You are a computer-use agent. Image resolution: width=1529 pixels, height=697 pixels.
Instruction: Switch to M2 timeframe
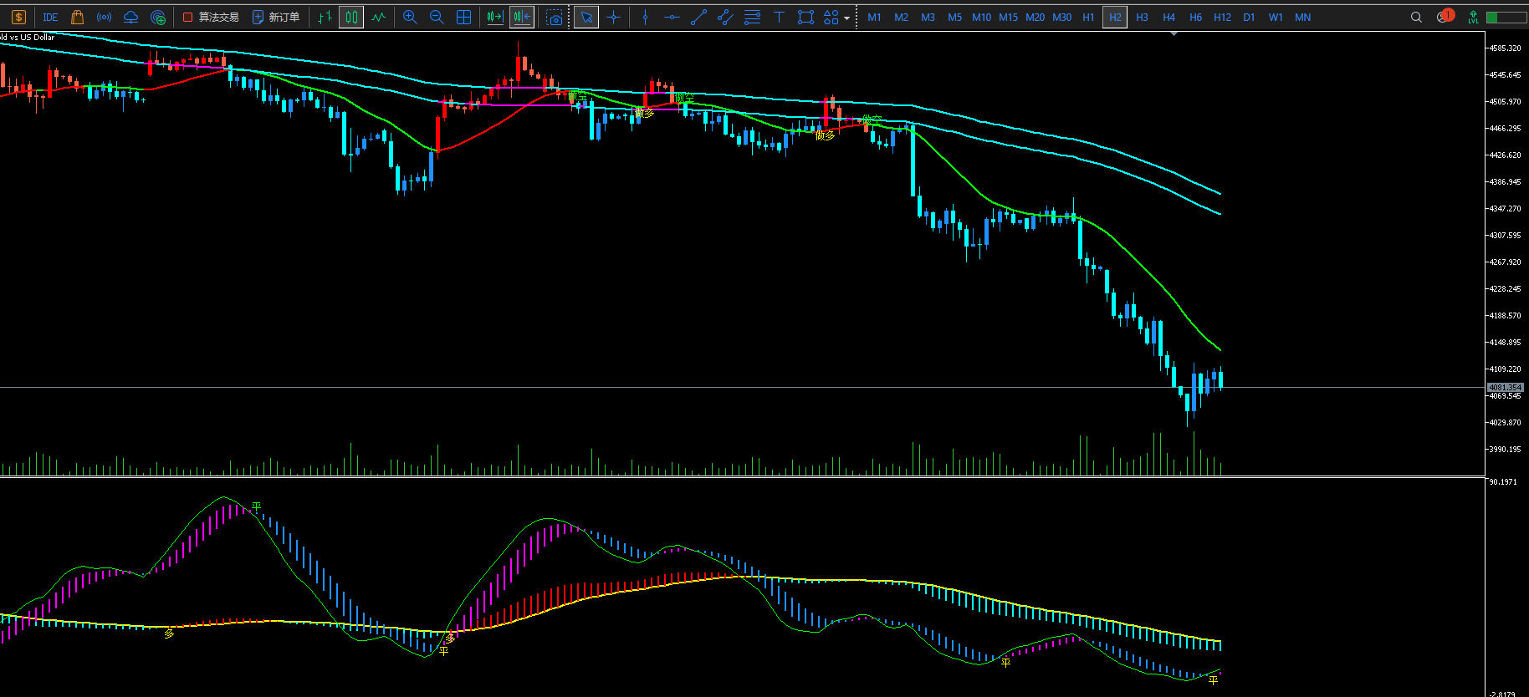[901, 17]
